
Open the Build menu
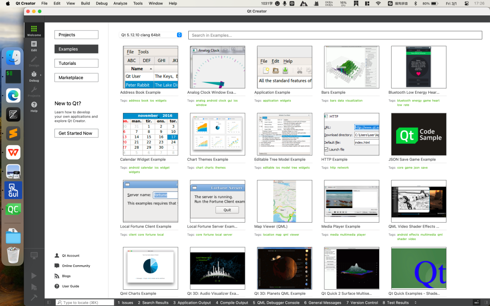[x=85, y=3]
